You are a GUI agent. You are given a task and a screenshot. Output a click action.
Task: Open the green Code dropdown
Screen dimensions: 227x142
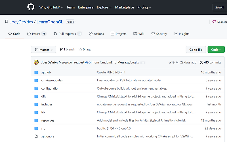(x=216, y=50)
